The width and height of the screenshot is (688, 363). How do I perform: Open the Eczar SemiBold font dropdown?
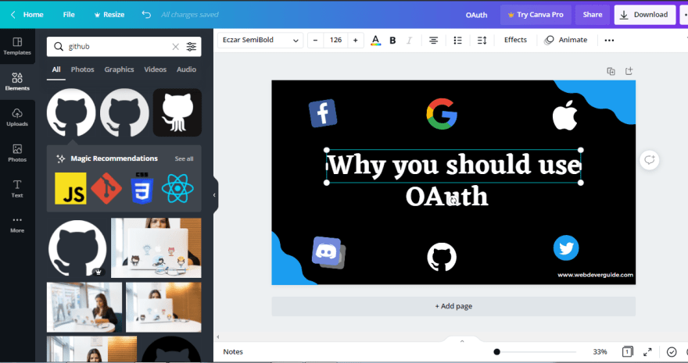pyautogui.click(x=260, y=40)
